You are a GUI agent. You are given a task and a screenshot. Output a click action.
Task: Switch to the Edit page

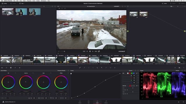89,102
